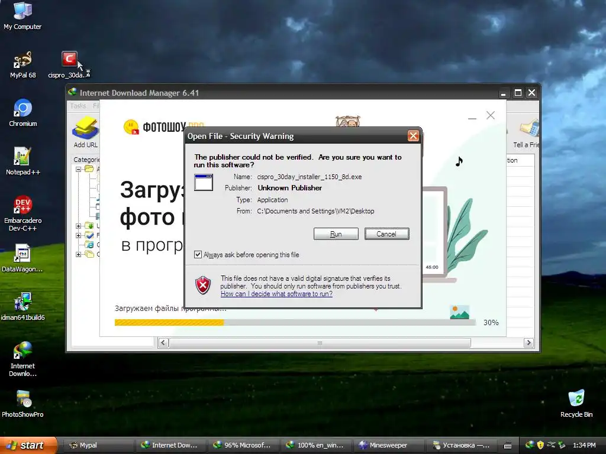Close the Fotoshow installer window
Screen dimensions: 606x454
491,115
